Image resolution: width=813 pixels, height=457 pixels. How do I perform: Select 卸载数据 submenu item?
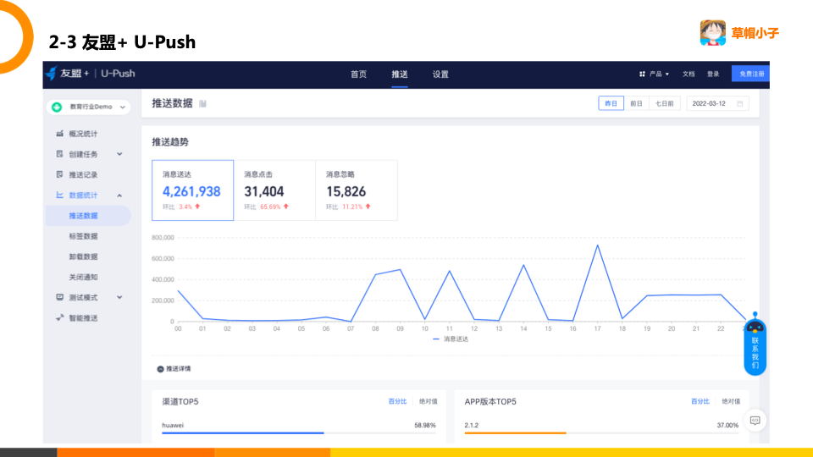[x=83, y=256]
